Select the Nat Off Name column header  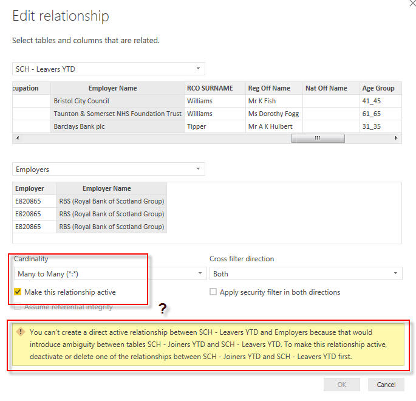[331, 88]
